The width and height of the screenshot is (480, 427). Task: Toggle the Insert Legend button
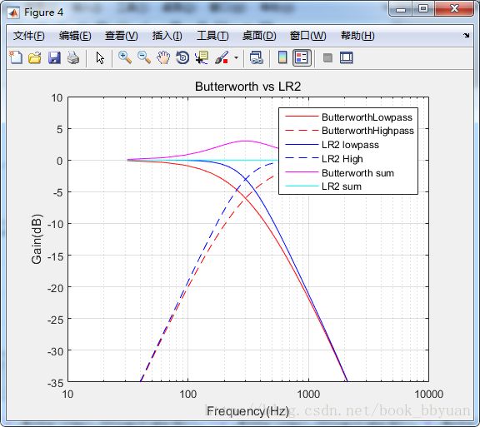click(302, 57)
